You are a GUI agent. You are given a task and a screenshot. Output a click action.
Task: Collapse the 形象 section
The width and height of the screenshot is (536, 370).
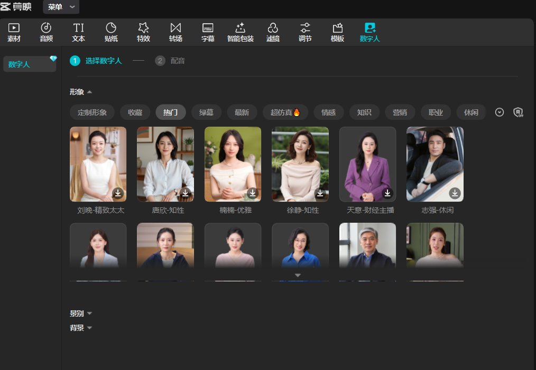(81, 92)
